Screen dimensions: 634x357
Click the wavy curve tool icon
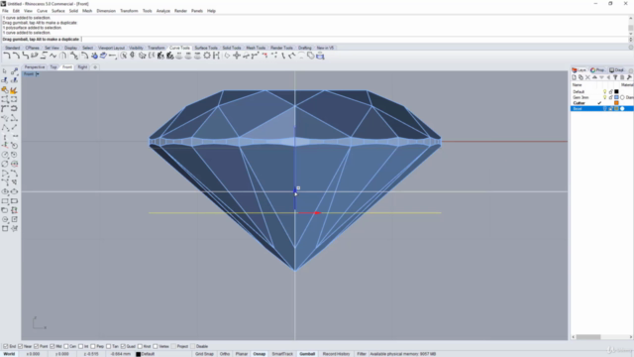coord(53,56)
